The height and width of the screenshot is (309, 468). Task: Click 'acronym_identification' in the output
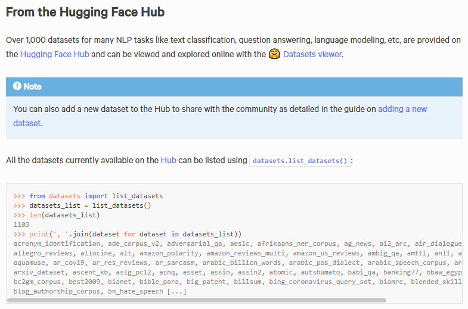[x=57, y=244]
